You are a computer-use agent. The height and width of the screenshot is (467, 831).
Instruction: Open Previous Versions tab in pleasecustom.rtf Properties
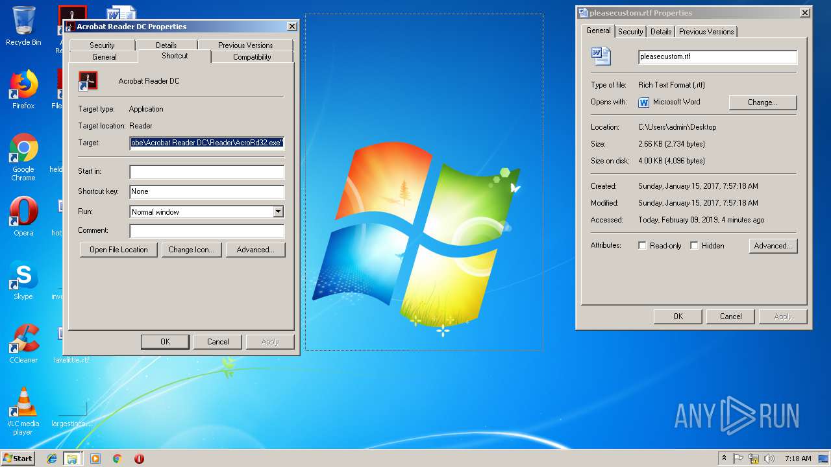pos(706,32)
